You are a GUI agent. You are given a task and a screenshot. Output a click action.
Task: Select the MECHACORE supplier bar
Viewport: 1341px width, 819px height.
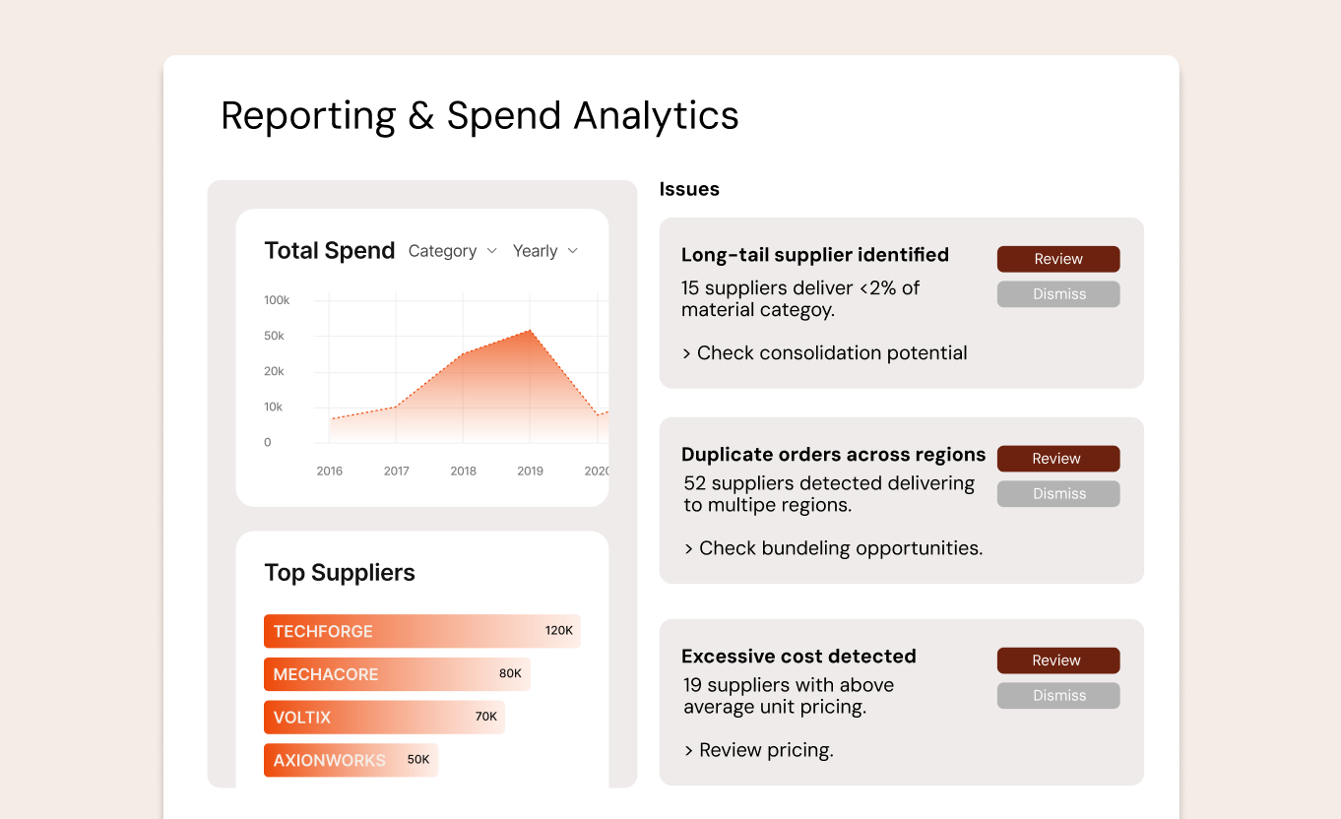coord(396,674)
